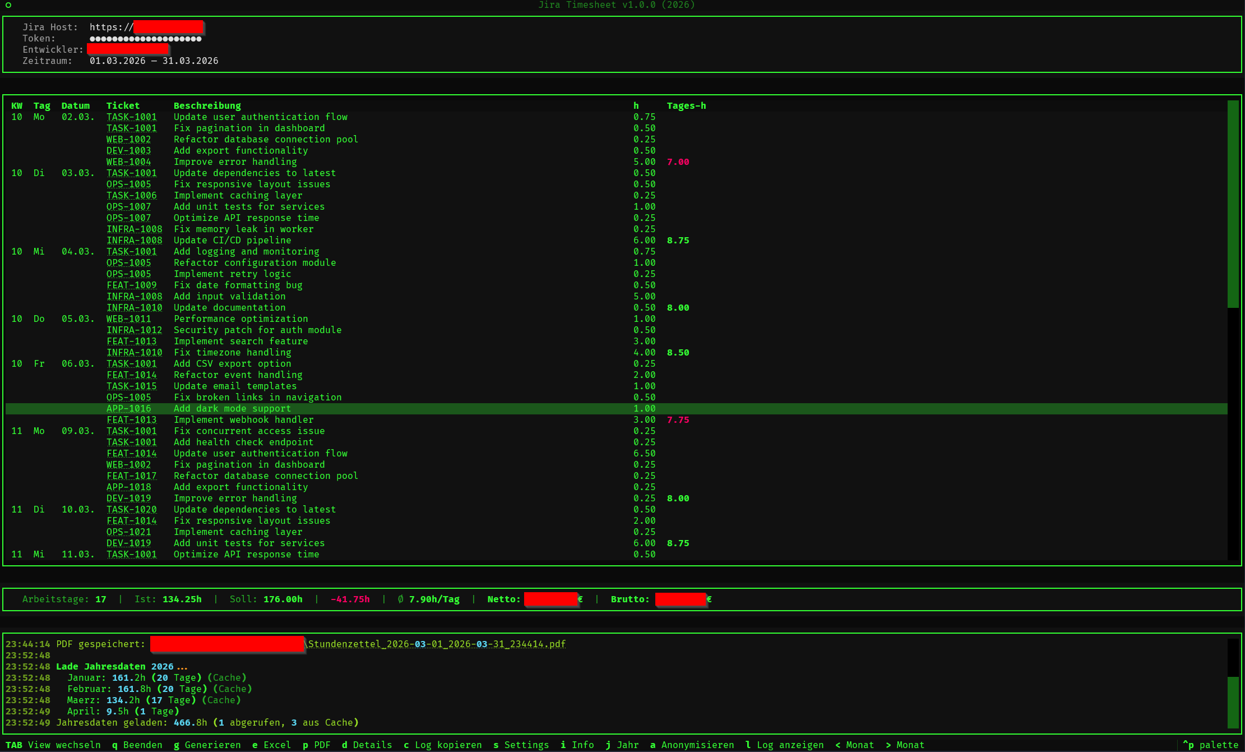Screen dimensions: 1245x752
Task: Click j Jahr footer shortcut
Action: [622, 745]
